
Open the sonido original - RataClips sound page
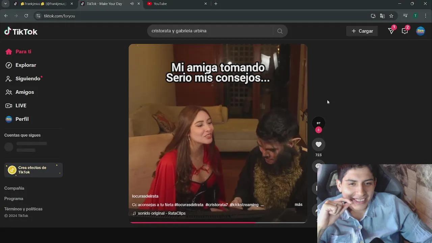tap(162, 213)
